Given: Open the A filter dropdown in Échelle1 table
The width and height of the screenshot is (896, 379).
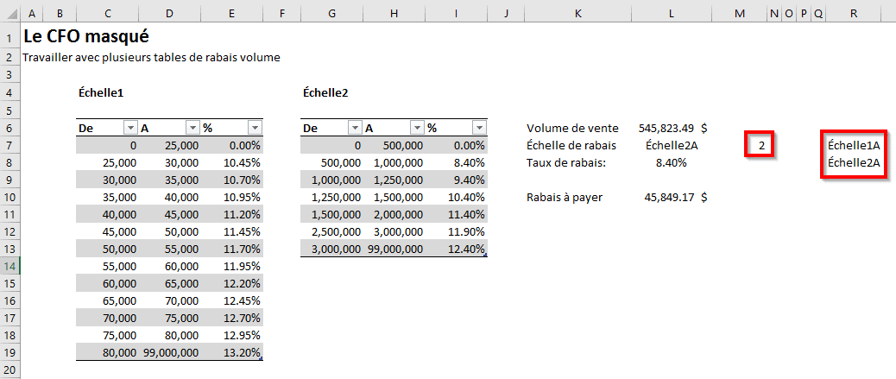Looking at the screenshot, I should click(192, 128).
